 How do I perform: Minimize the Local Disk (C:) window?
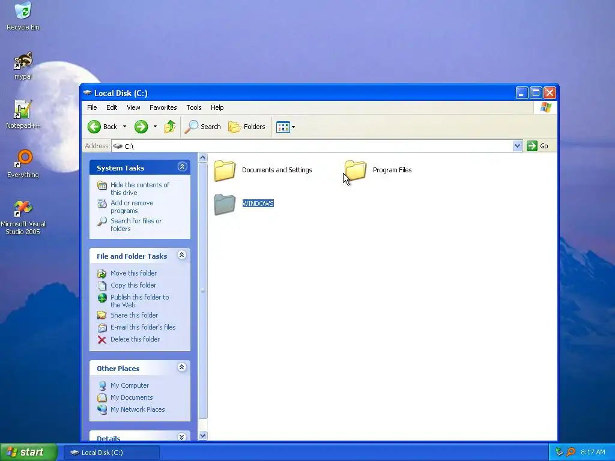point(522,93)
